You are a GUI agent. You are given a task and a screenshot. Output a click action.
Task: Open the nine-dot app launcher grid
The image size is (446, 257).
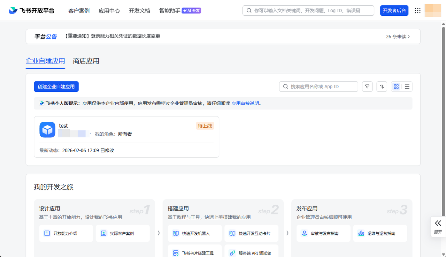[417, 10]
